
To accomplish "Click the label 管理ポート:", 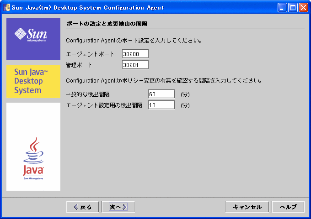I will click(80, 65).
